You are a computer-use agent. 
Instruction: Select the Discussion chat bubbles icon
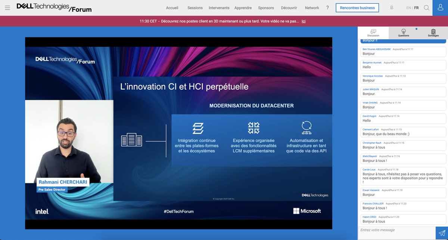373,31
